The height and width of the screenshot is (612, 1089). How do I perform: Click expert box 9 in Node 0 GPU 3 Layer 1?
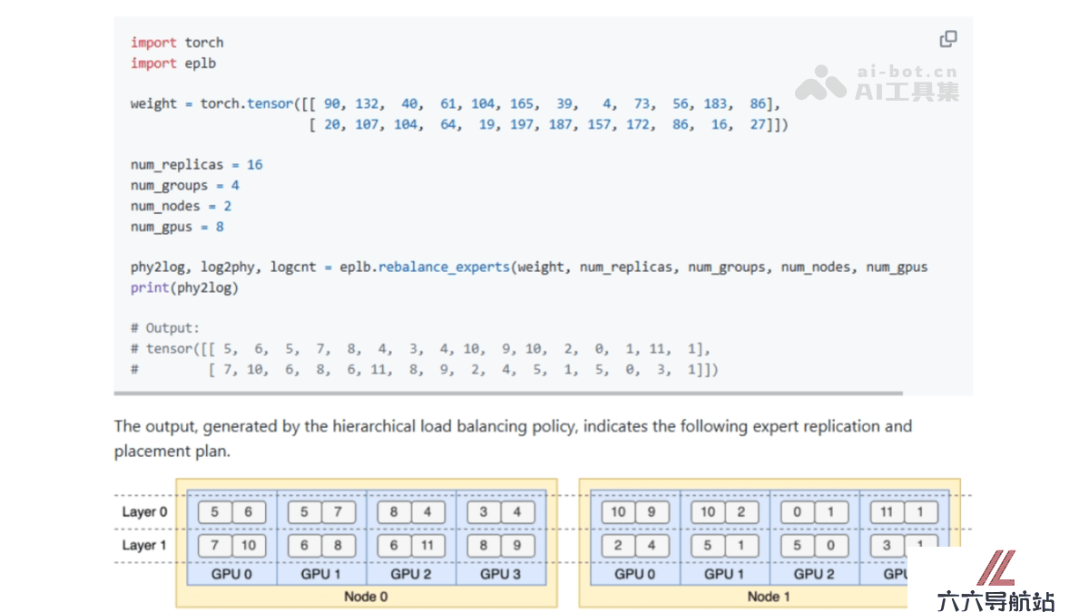[517, 546]
